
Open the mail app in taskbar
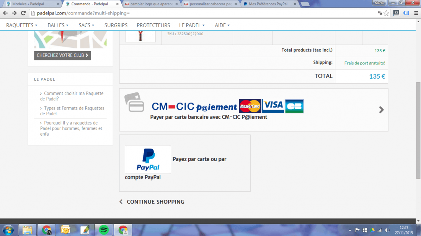(65, 230)
